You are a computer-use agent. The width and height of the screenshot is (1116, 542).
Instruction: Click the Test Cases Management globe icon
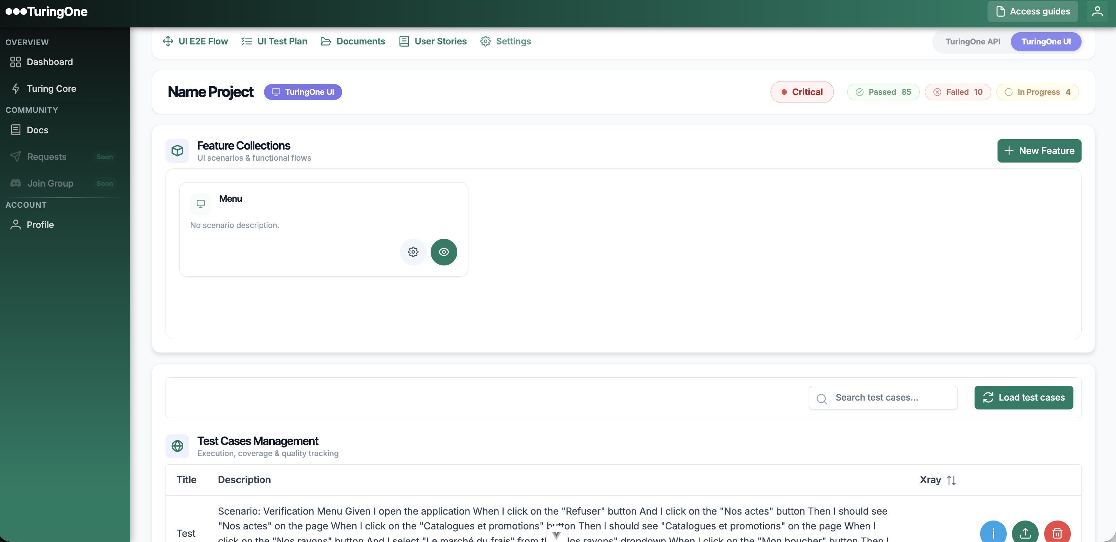click(177, 446)
